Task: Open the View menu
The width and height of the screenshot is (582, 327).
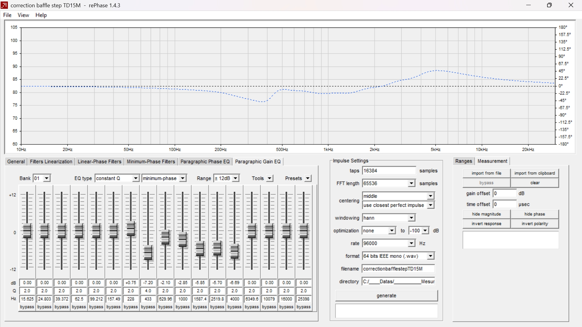Action: click(23, 15)
